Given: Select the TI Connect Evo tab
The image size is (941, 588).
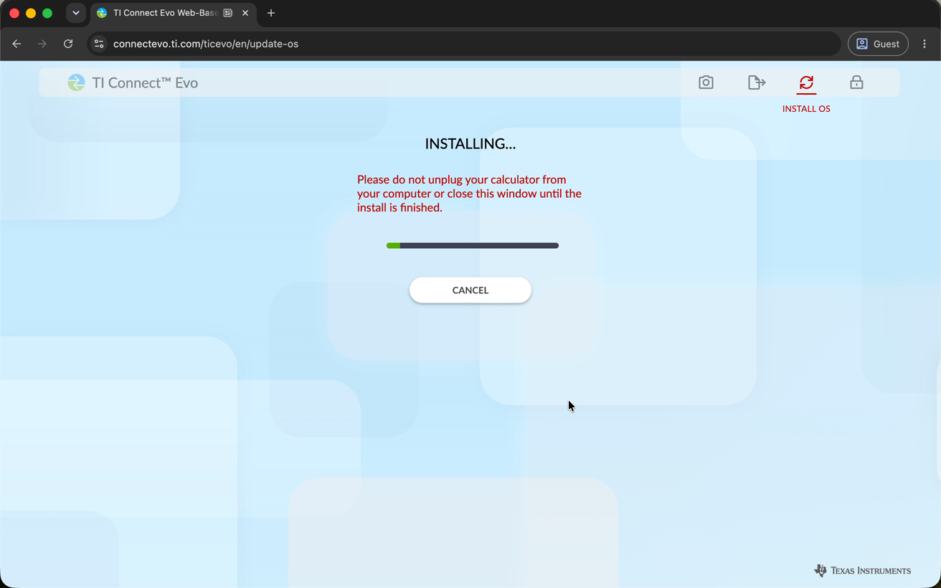Looking at the screenshot, I should click(x=165, y=13).
